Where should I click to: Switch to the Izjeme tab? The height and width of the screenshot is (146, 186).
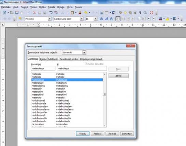click(43, 59)
